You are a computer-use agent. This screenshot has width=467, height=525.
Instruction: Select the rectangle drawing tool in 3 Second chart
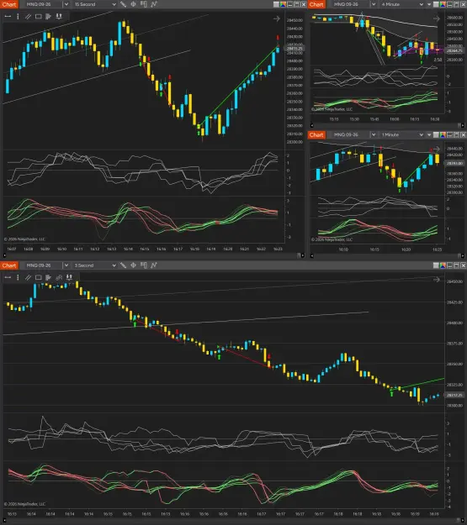tap(38, 277)
